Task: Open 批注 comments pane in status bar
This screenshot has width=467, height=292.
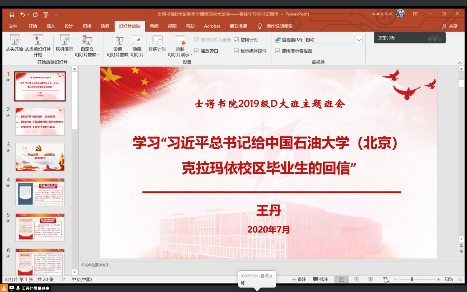Action: coord(320,279)
